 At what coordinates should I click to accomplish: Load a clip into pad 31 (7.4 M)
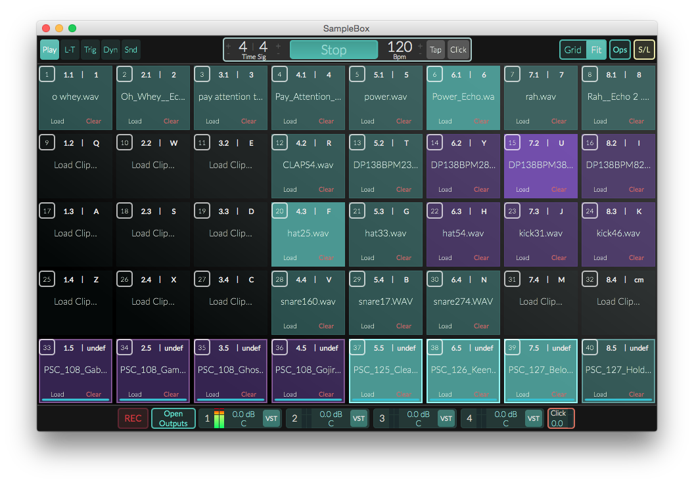541,301
